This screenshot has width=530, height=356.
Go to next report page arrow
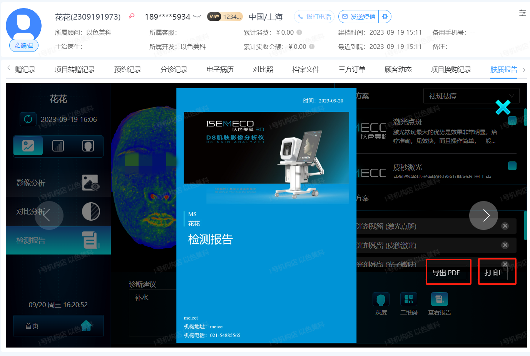483,215
